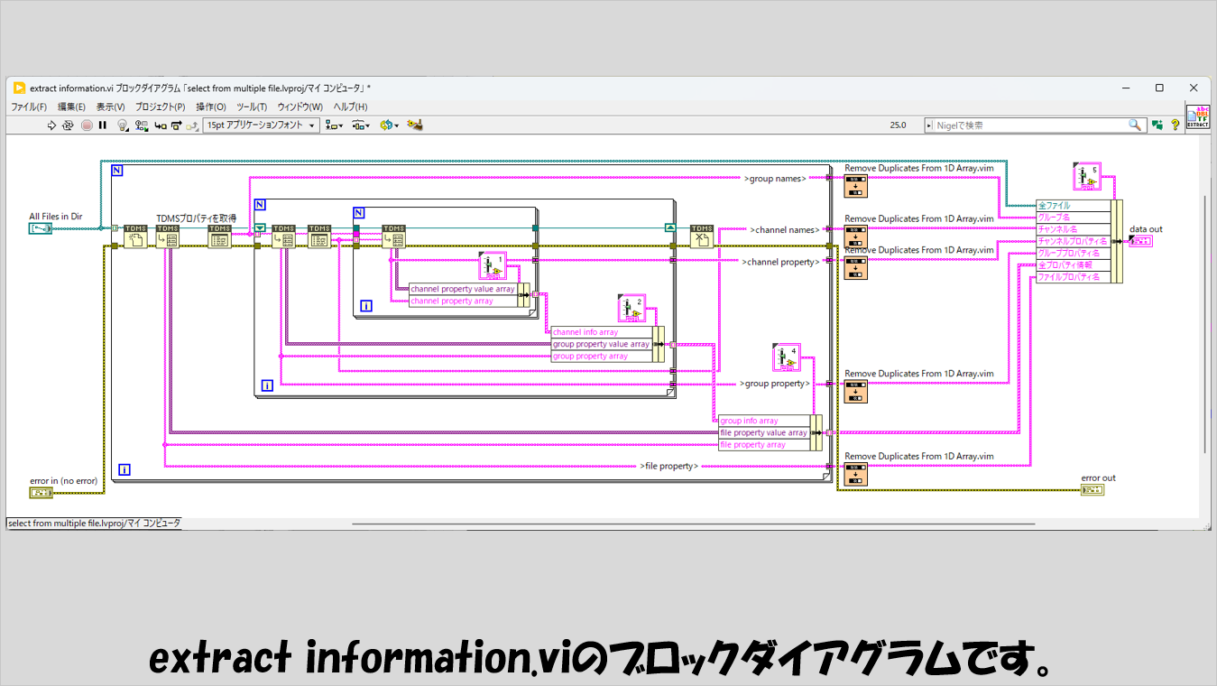Click the Run Continuously button

[x=68, y=125]
